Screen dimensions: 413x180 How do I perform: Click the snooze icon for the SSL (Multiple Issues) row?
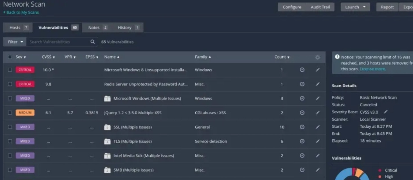pos(302,127)
